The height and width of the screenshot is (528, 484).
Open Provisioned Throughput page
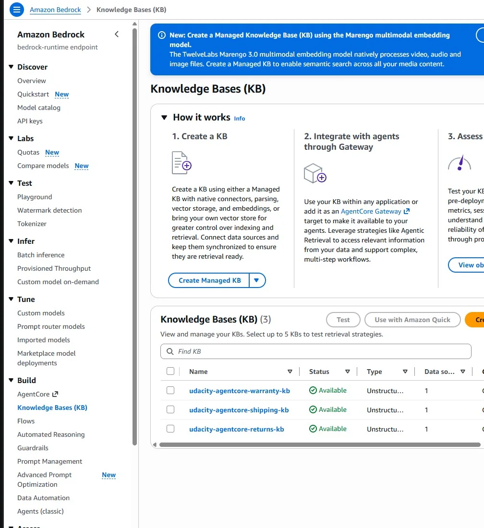tap(54, 268)
